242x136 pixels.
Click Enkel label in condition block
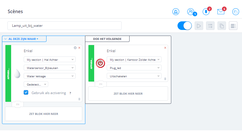(x=28, y=51)
